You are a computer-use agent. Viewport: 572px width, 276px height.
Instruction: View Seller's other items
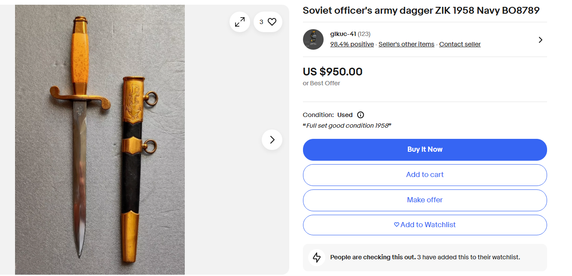click(406, 44)
